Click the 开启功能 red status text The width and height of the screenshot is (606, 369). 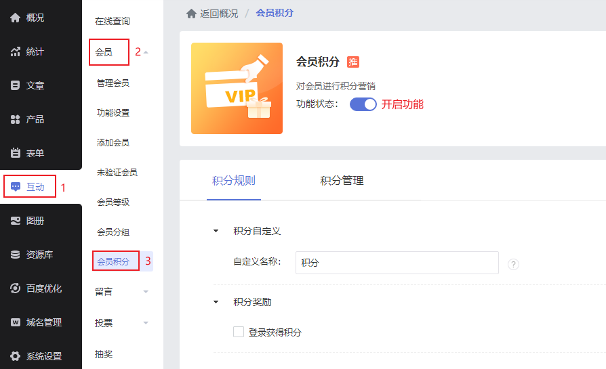tap(403, 104)
